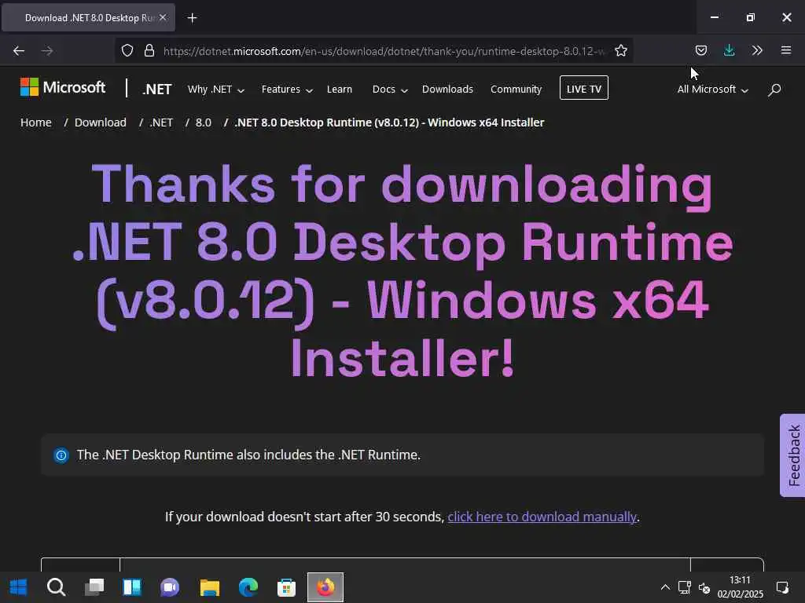Click the Microsoft logo
The image size is (805, 603).
pos(63,87)
